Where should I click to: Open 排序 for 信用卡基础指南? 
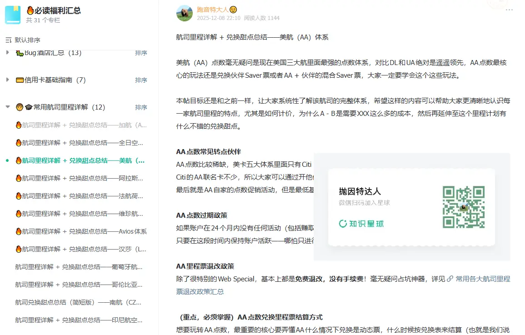coord(140,80)
